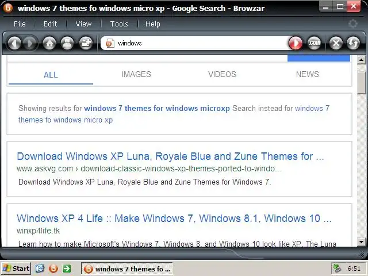Select the Browzar taskbar window button
Viewport: 368px width, 276px height.
[x=127, y=269]
